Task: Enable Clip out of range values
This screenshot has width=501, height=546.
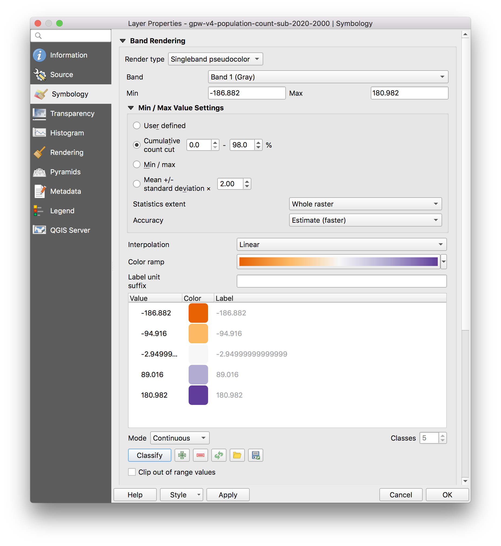Action: (132, 472)
